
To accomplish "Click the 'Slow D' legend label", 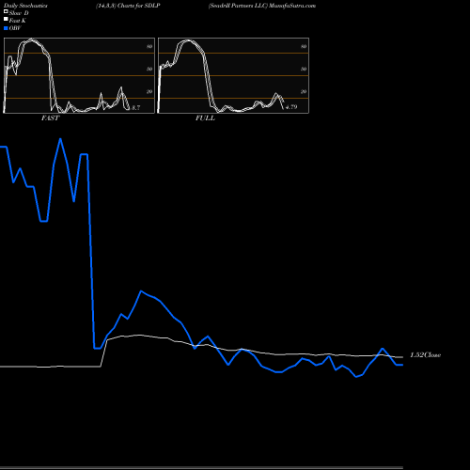I will click(19, 13).
